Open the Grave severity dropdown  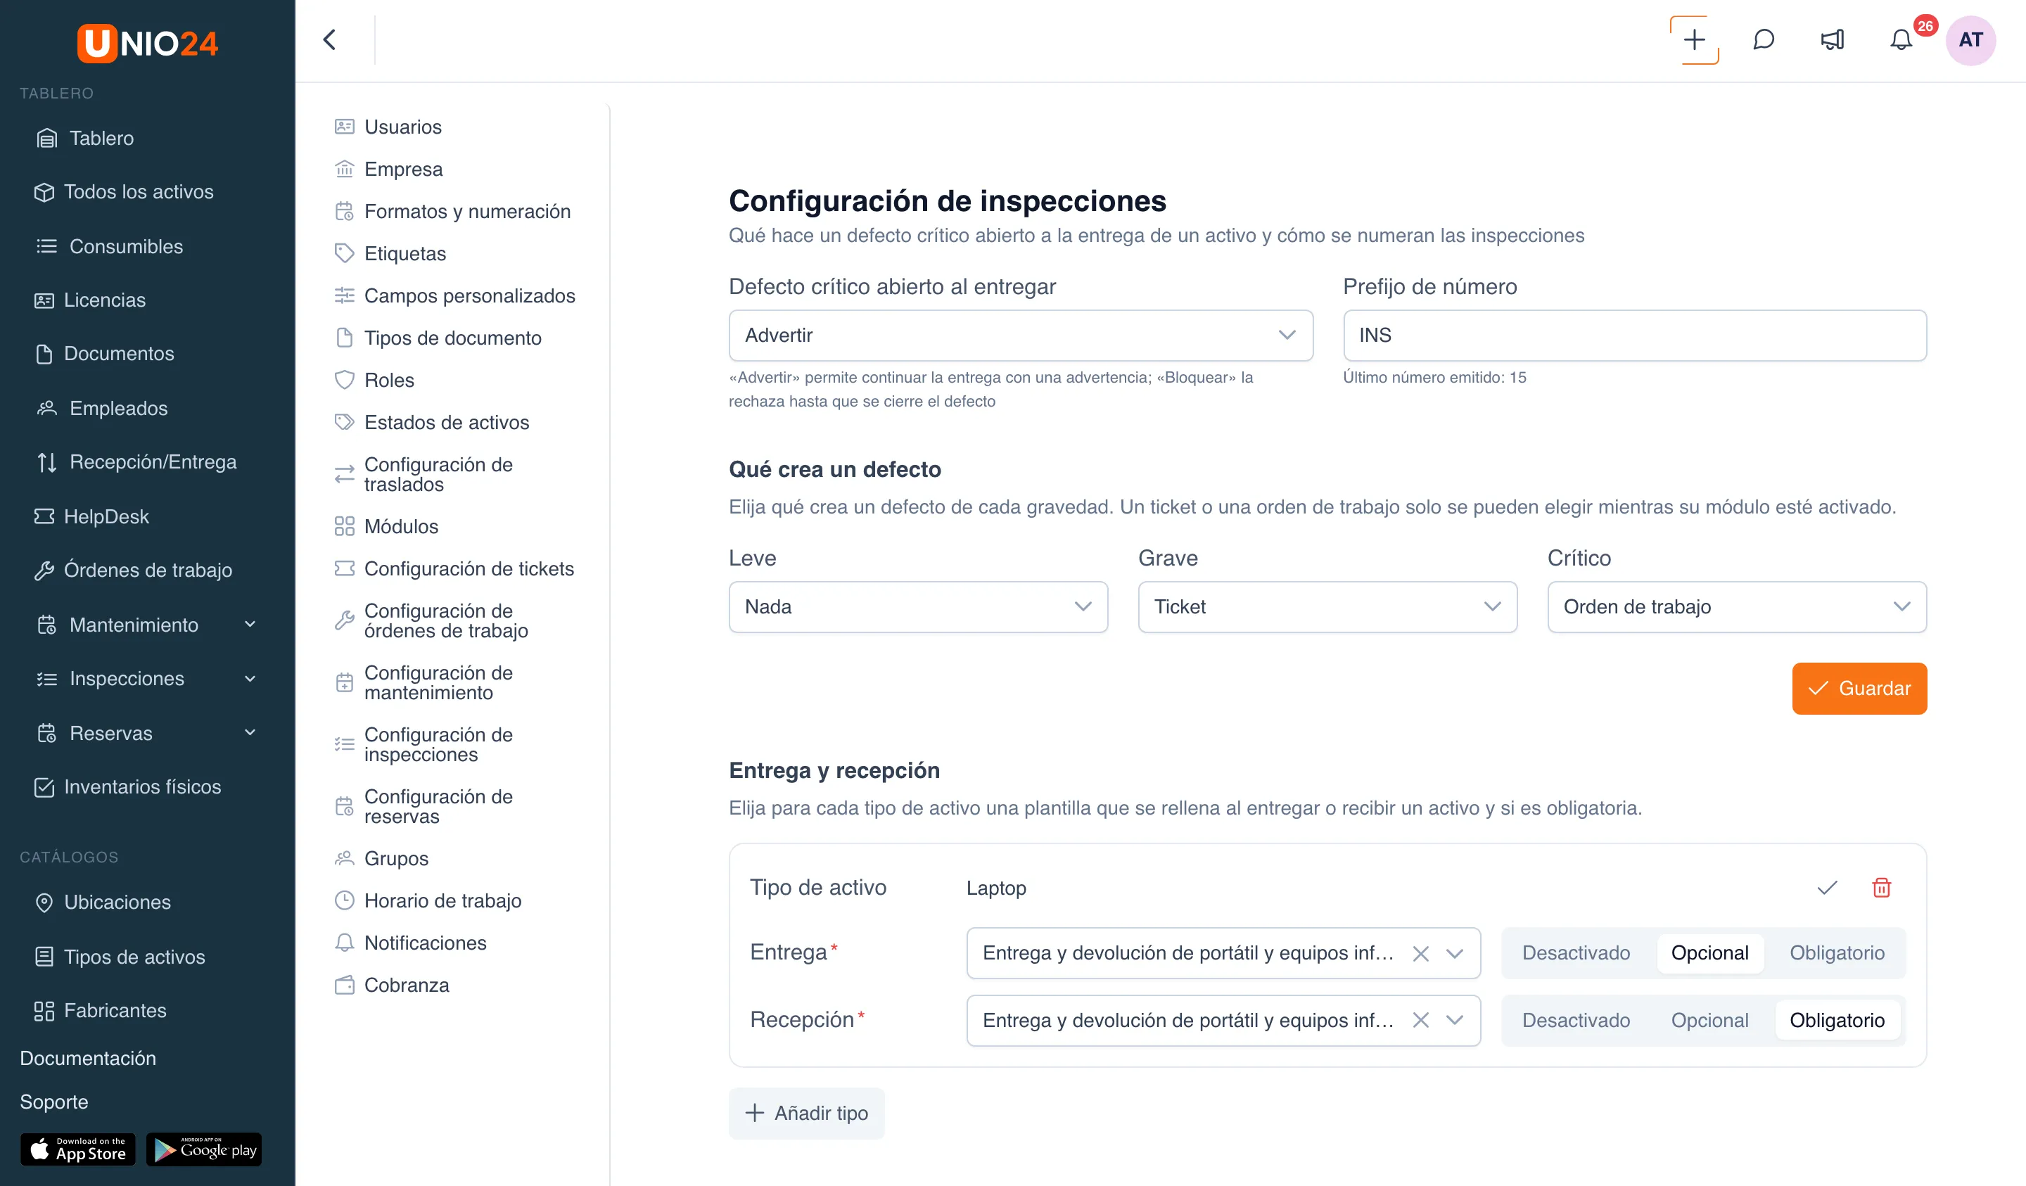(1327, 607)
